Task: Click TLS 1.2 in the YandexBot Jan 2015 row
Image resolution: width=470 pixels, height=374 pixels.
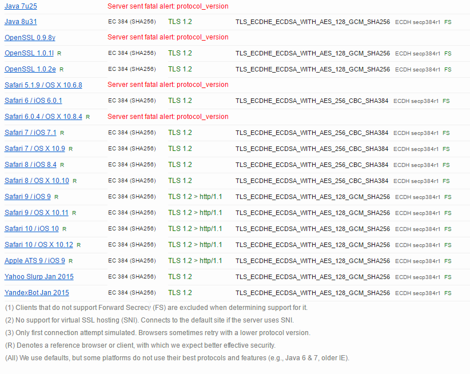Action: coord(180,293)
